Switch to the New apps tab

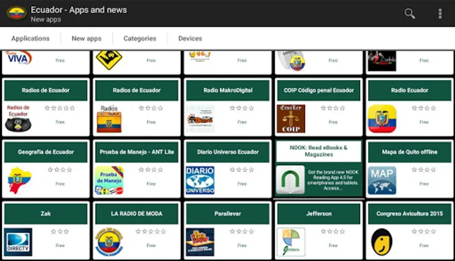tap(86, 38)
